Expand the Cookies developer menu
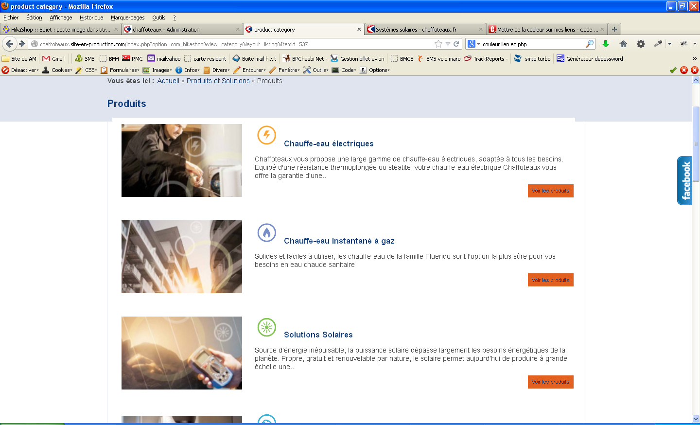The height and width of the screenshot is (425, 700). 57,70
